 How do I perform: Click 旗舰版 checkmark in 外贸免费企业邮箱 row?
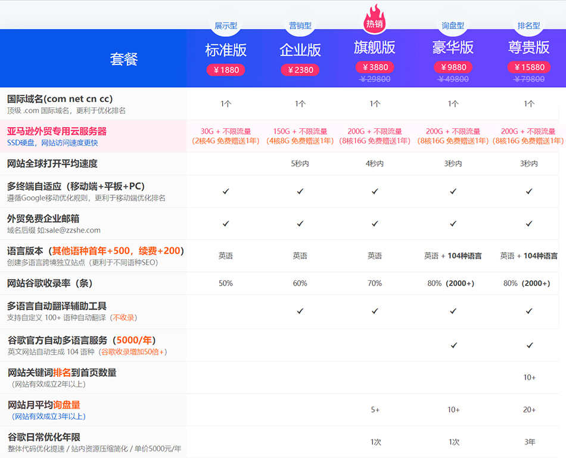[375, 224]
